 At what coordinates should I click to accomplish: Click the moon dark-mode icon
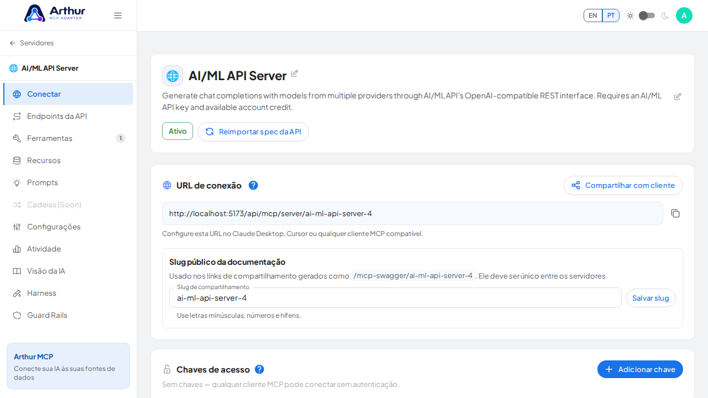pos(665,15)
